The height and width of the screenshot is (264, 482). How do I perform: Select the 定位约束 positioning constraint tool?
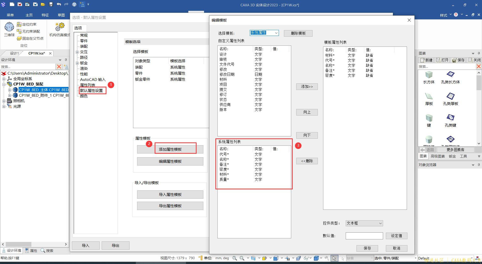click(27, 24)
